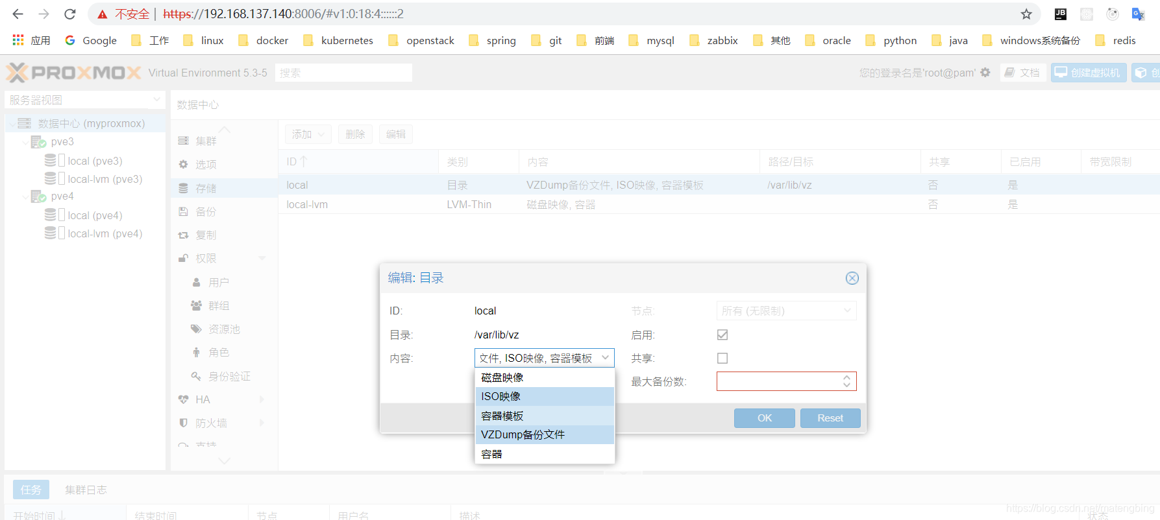Screen dimensions: 1160x520
Task: Switch to the 集群日志 tab
Action: pos(86,490)
